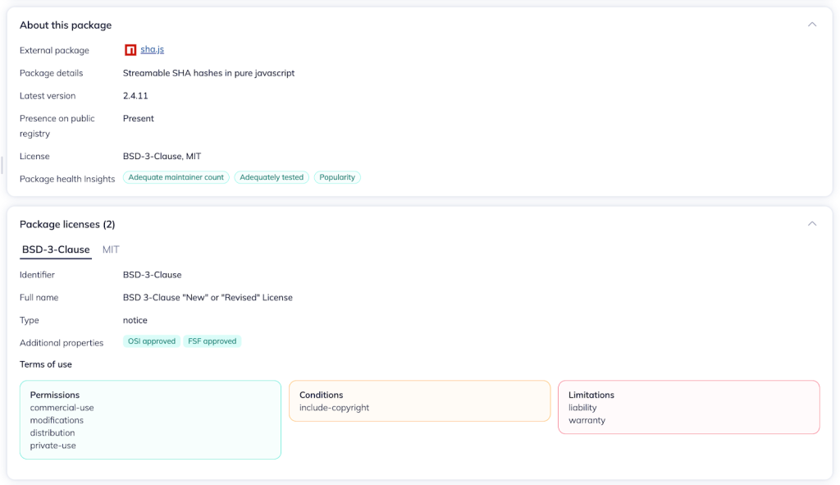
Task: Click the Package licenses (2) heading
Action: tap(66, 224)
